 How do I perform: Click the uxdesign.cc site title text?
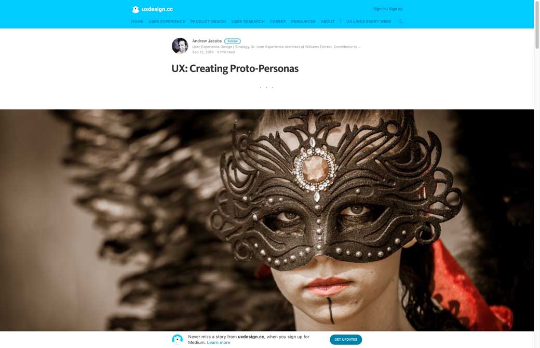157,9
